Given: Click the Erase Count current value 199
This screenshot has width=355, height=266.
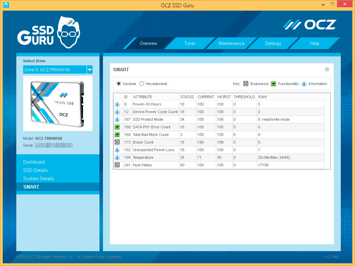Looking at the screenshot, I should tap(200, 142).
